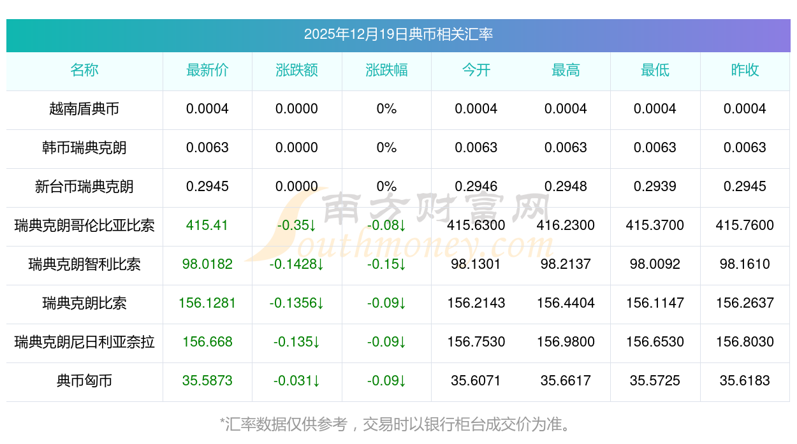Click the 最低 column header
Screen dimensions: 797x444
pyautogui.click(x=655, y=70)
